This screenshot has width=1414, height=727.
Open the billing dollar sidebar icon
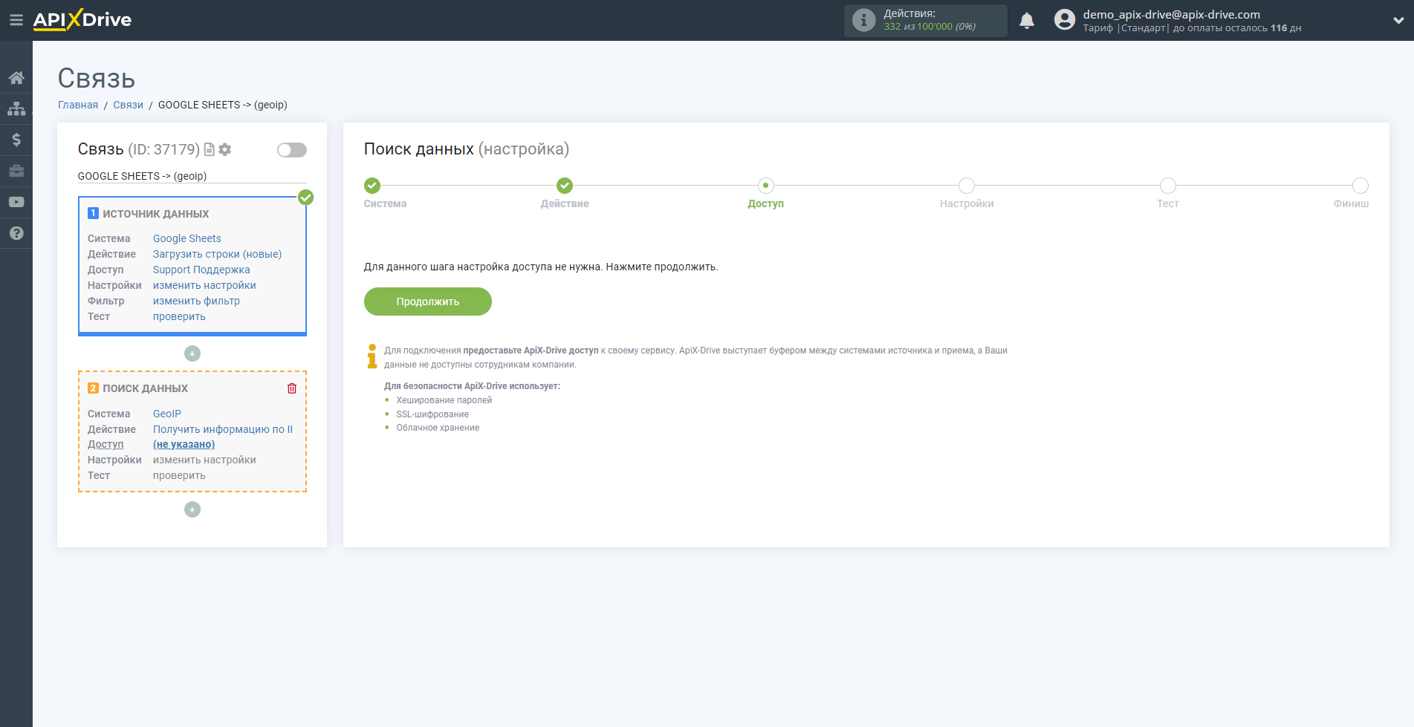pos(16,140)
